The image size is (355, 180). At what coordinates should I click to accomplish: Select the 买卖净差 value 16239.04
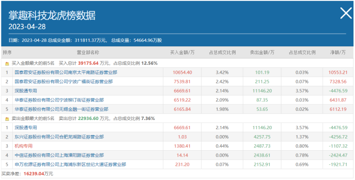coord(34,174)
